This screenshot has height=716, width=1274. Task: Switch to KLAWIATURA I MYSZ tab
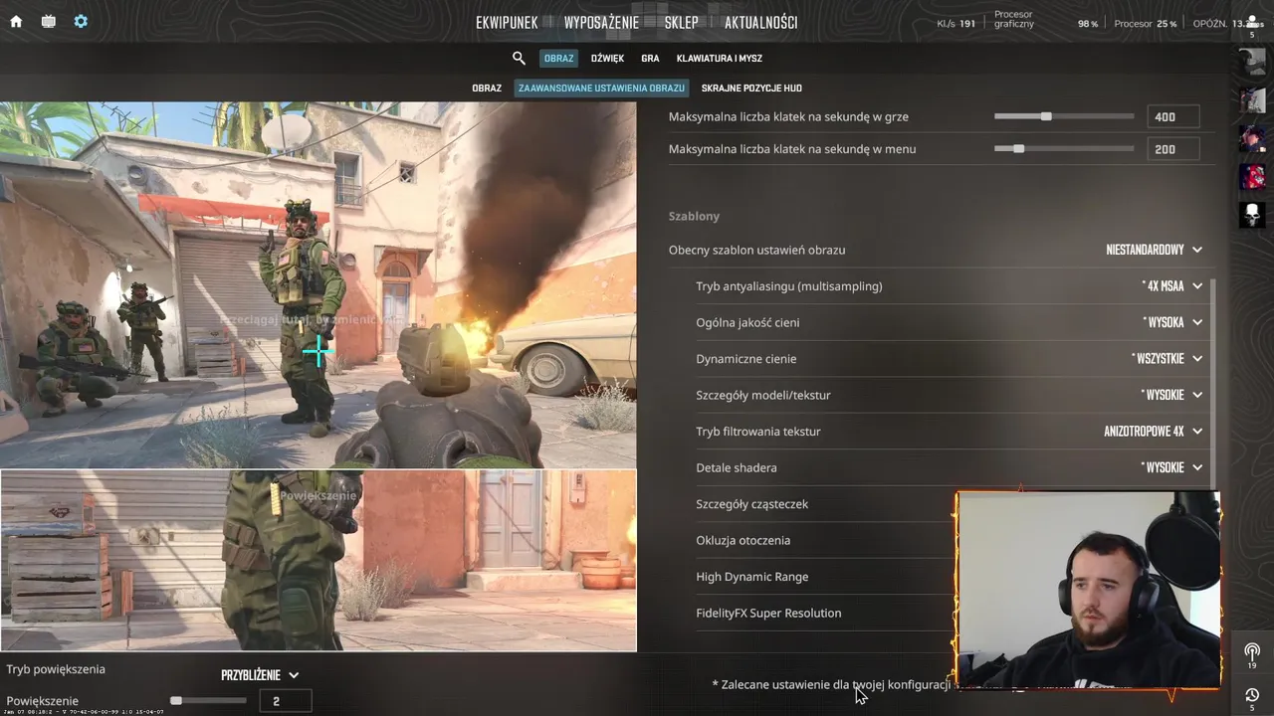click(x=720, y=59)
